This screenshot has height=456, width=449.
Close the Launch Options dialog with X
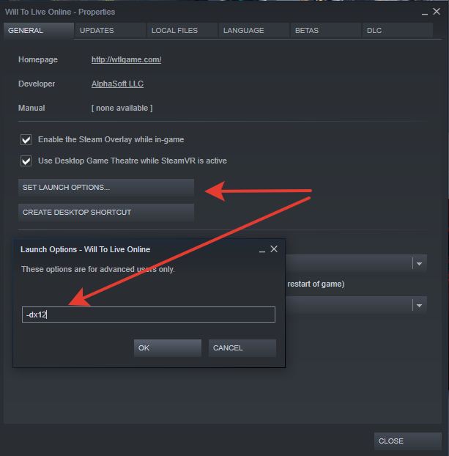pyautogui.click(x=274, y=249)
